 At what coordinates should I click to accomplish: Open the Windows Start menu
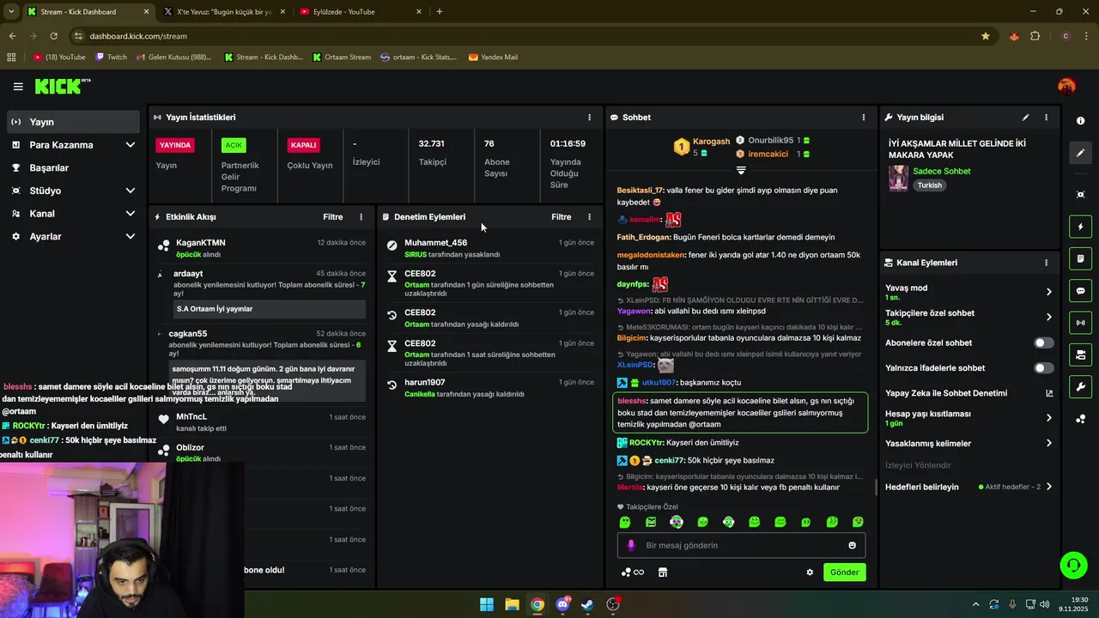point(487,604)
